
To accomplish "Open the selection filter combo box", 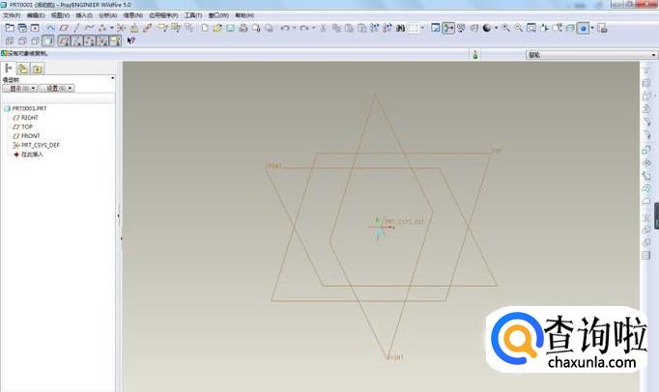I will tap(591, 55).
